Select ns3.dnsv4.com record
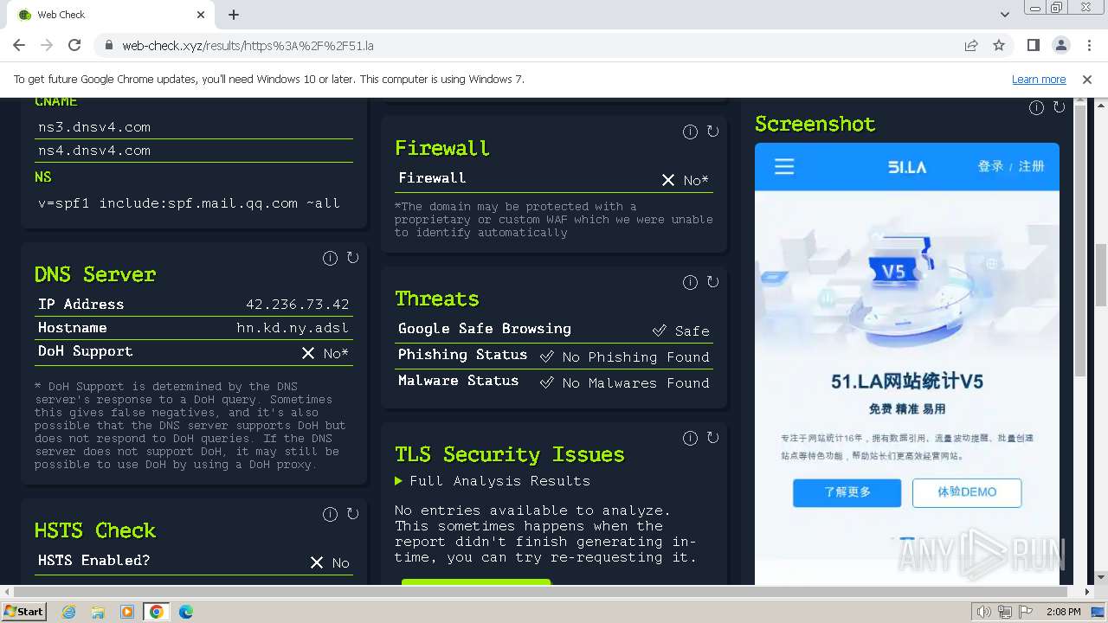 point(94,127)
